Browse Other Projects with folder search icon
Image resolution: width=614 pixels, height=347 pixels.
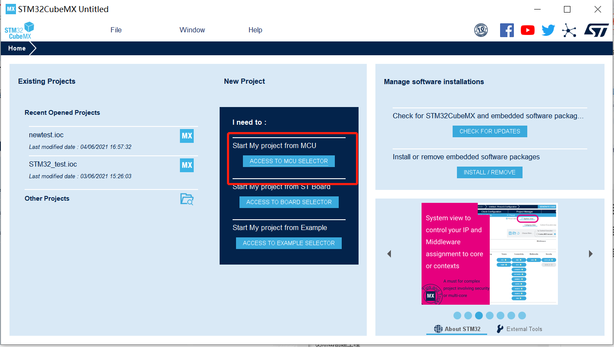187,199
